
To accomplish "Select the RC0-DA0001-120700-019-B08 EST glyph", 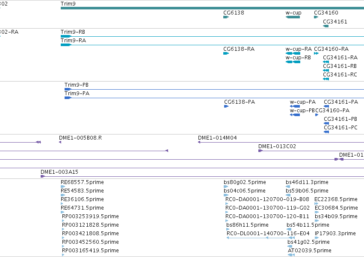I will 227,204.
